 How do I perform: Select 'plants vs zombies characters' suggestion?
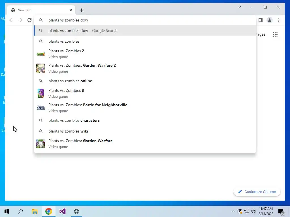[145, 120]
